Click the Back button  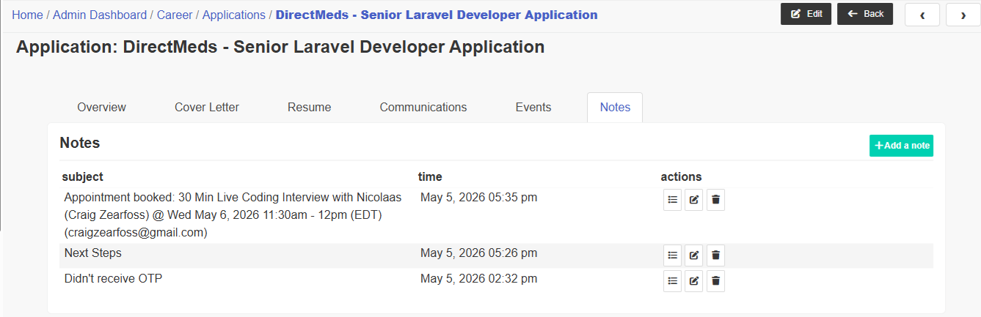click(x=865, y=14)
